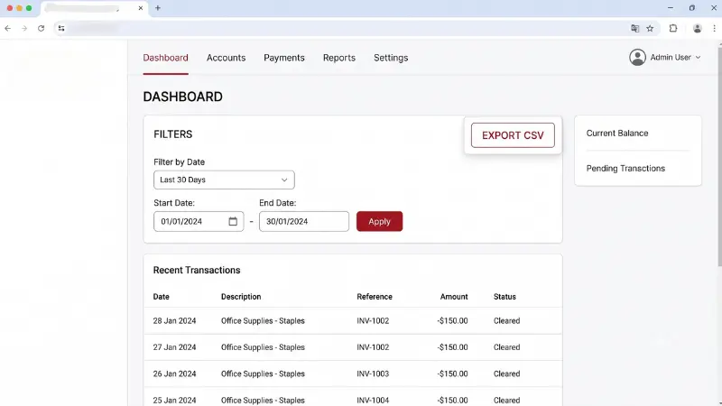Click INV-1002 in the 27 Jan row

click(373, 347)
